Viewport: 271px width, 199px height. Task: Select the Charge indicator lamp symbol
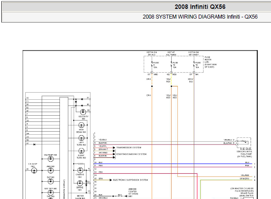(80, 170)
